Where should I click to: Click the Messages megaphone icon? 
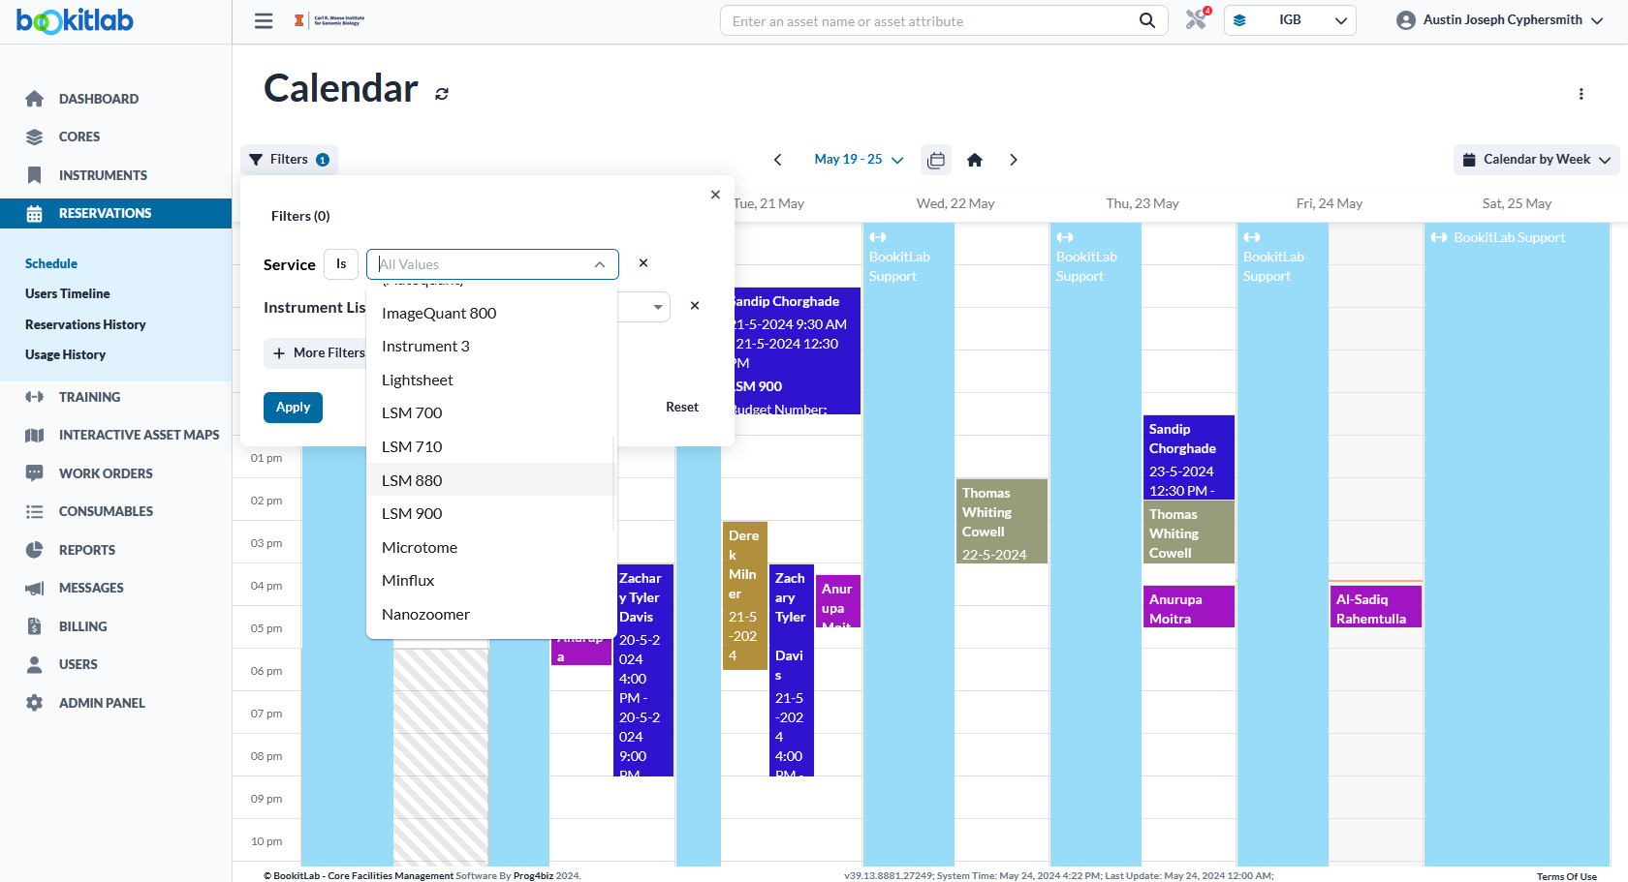tap(35, 588)
